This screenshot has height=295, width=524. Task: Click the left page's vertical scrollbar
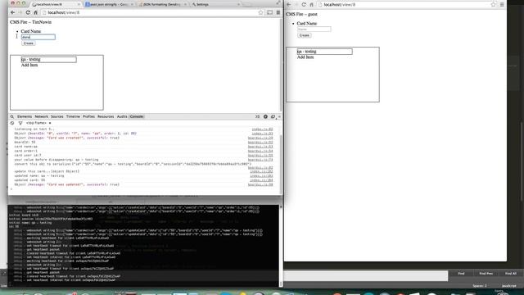pos(281,65)
